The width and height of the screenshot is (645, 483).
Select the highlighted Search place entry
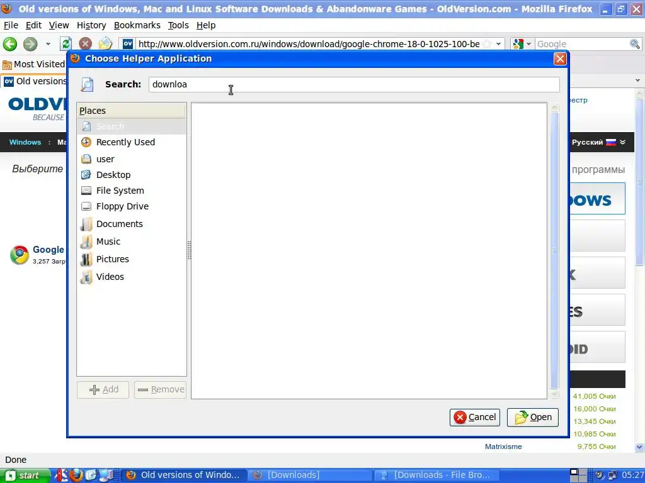[131, 126]
